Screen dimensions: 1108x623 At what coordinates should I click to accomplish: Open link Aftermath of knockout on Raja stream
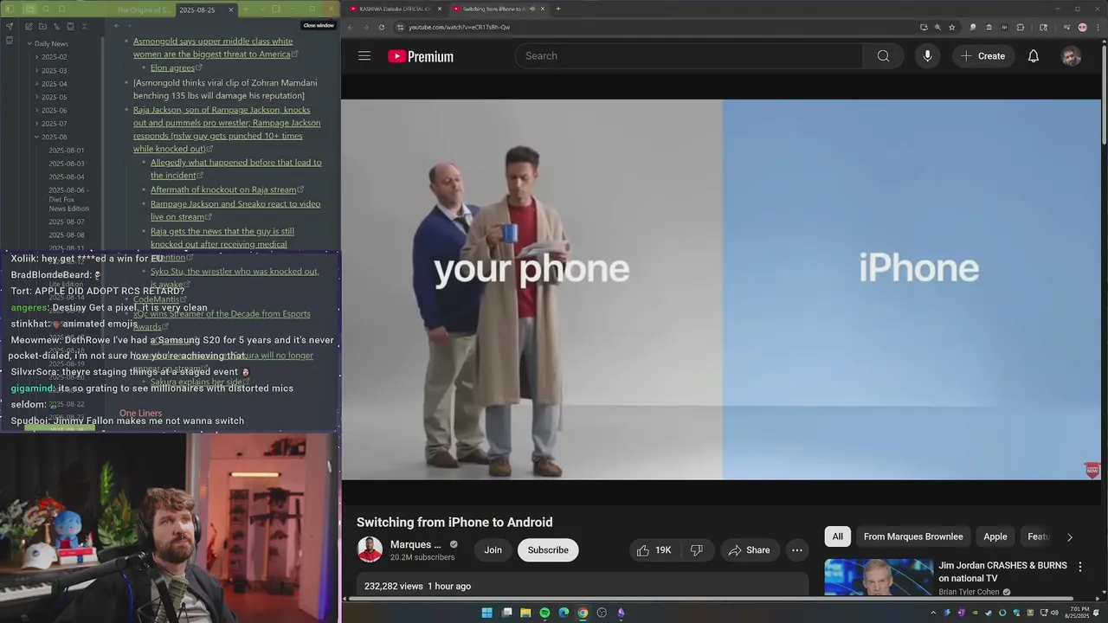pyautogui.click(x=223, y=189)
